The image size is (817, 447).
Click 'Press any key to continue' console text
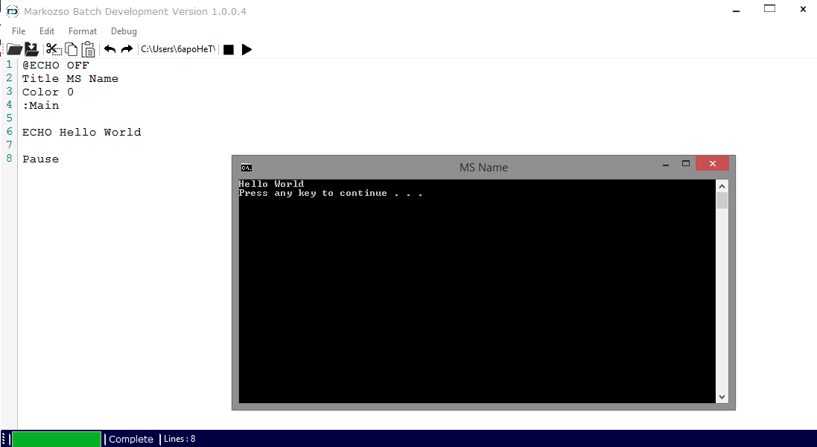331,193
